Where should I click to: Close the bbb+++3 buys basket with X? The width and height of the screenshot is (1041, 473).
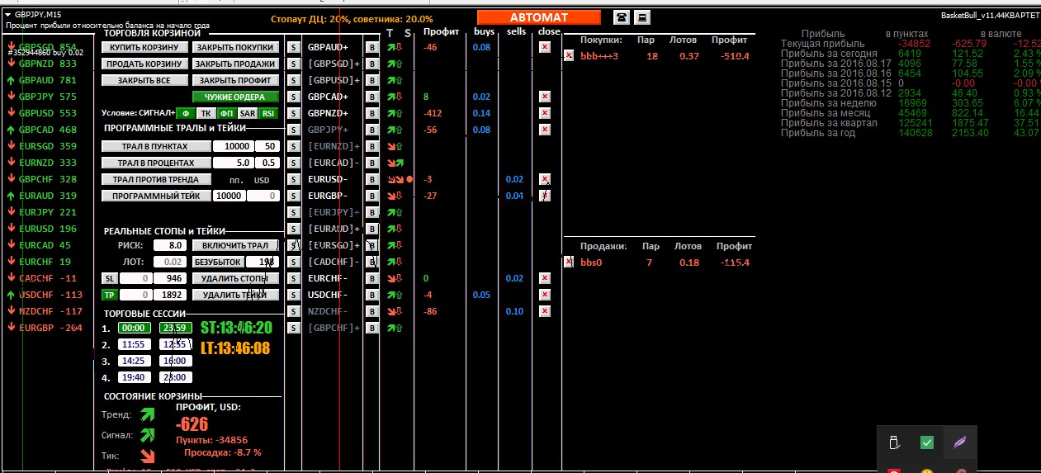point(569,55)
